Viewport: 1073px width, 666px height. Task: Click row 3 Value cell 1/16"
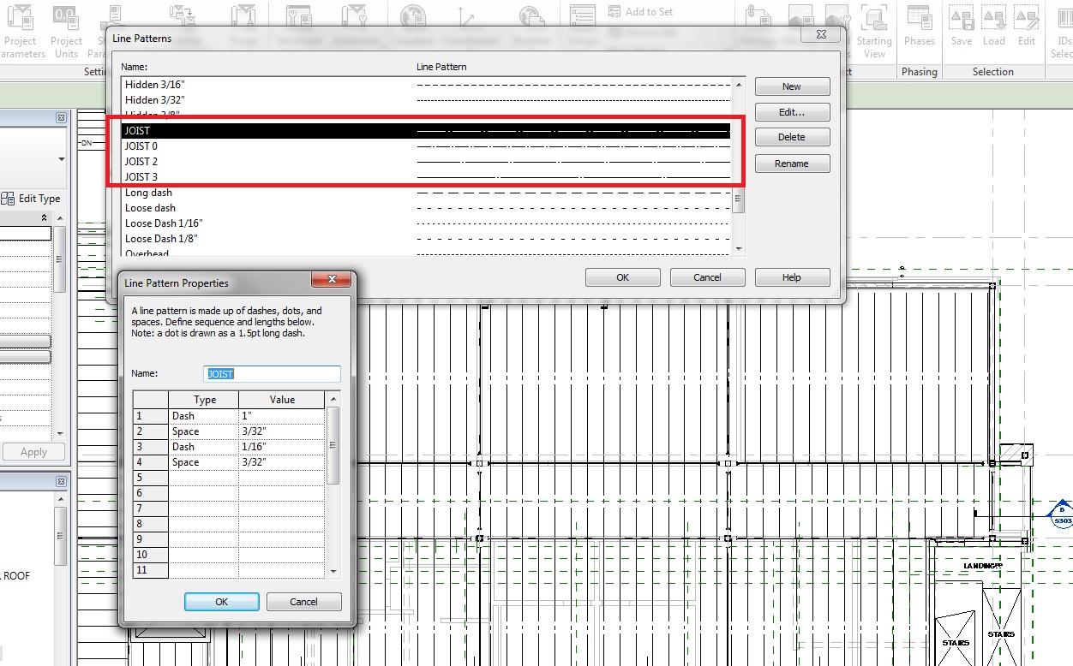pyautogui.click(x=281, y=447)
